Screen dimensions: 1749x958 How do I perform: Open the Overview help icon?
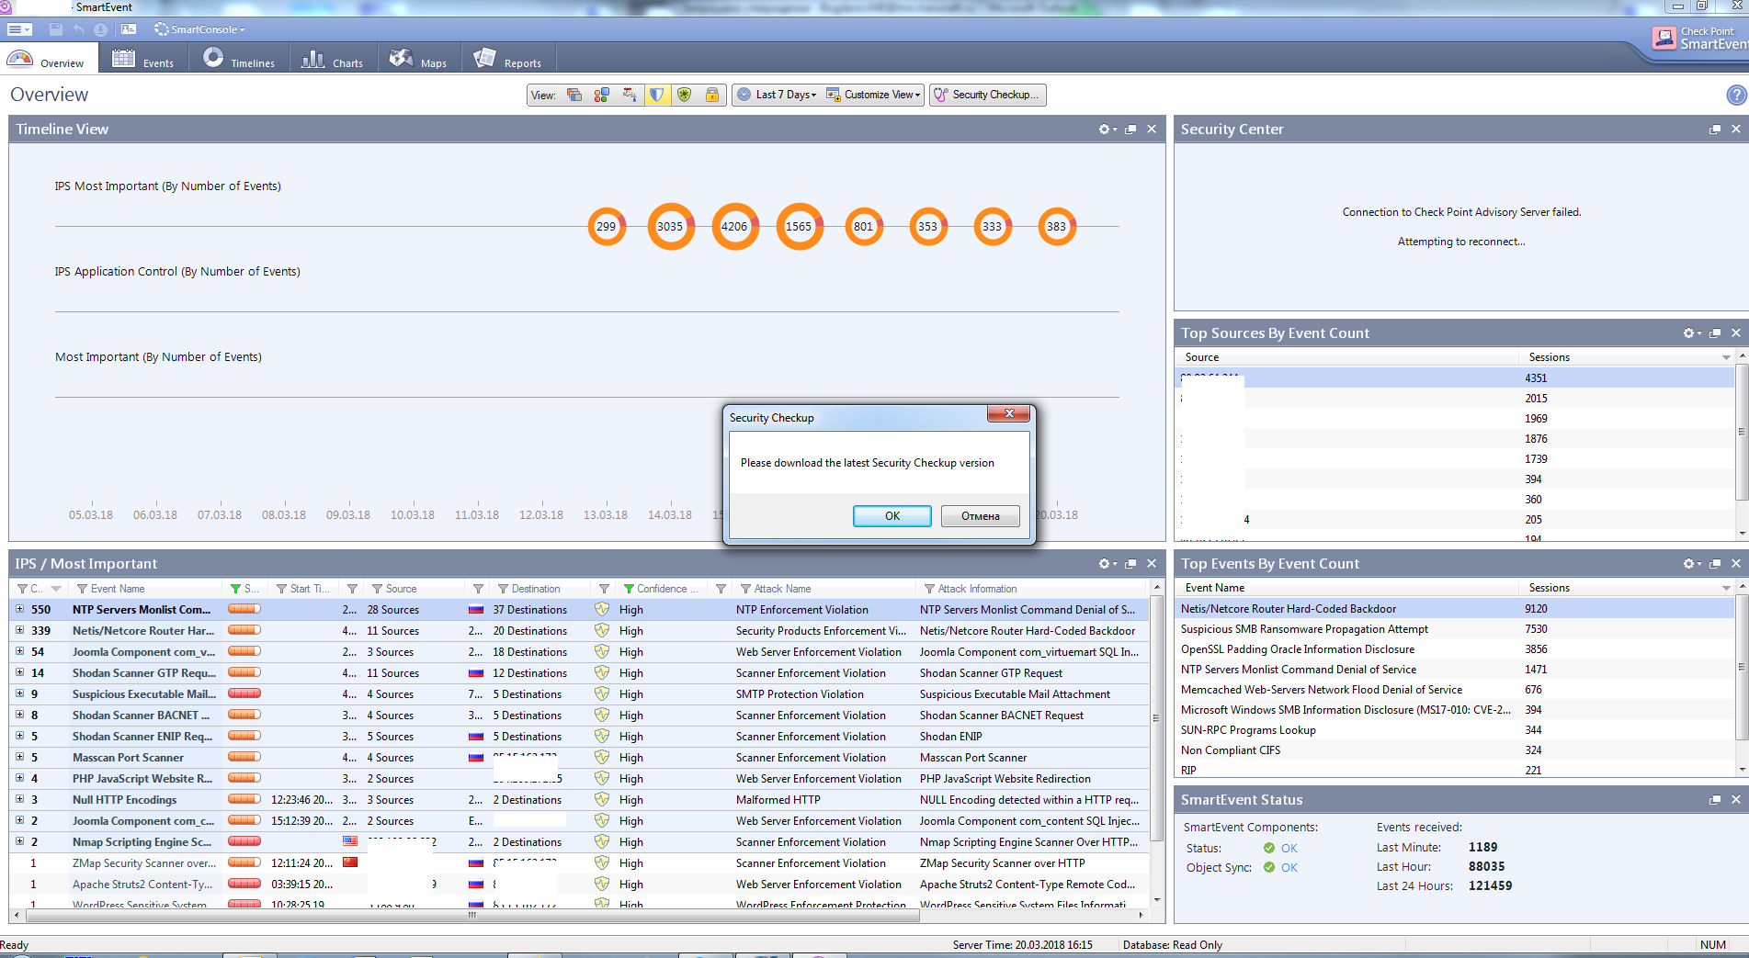pyautogui.click(x=1736, y=95)
